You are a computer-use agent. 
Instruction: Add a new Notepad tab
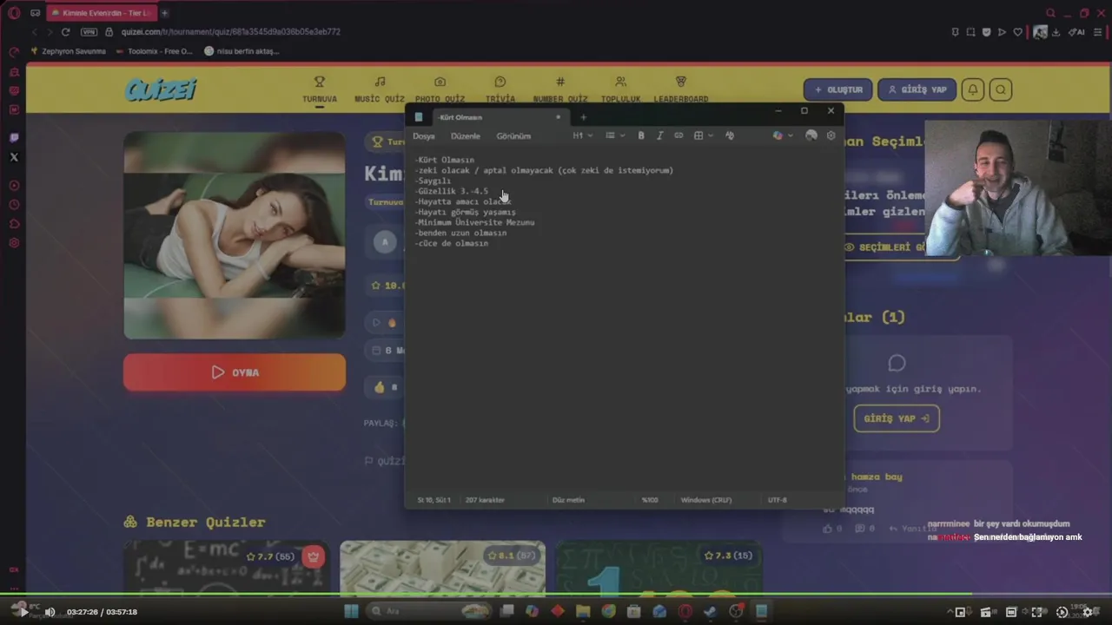[583, 117]
